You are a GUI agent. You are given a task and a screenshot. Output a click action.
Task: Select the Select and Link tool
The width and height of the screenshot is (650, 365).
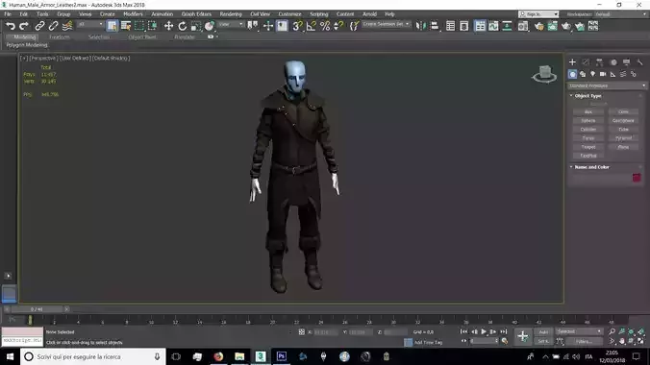39,26
